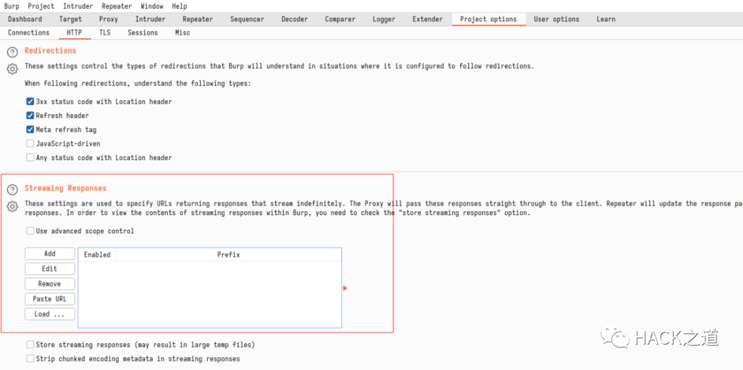
Task: Switch to Decoder tab
Action: click(294, 19)
